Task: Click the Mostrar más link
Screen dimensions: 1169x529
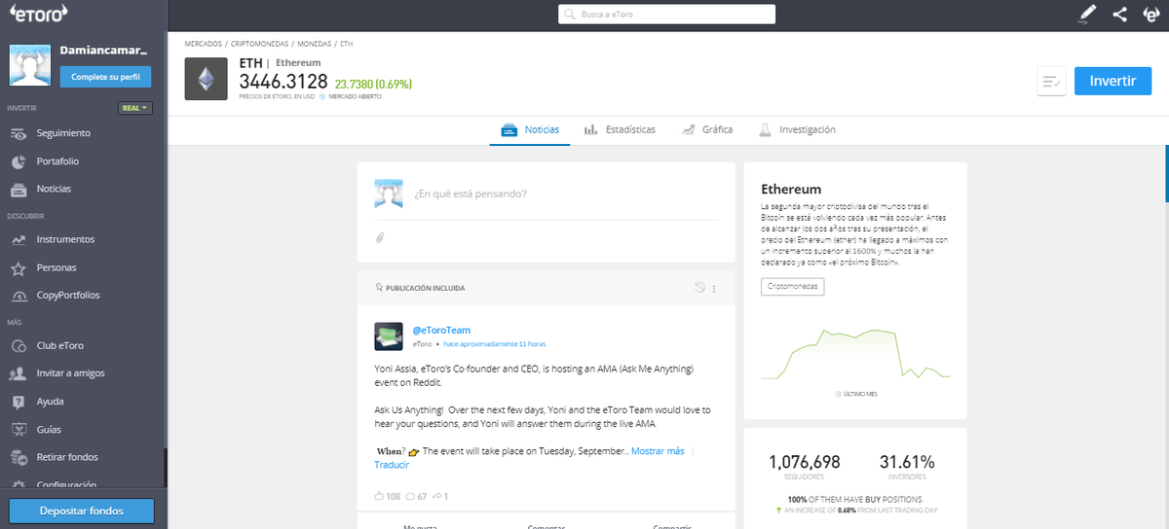Action: [658, 451]
